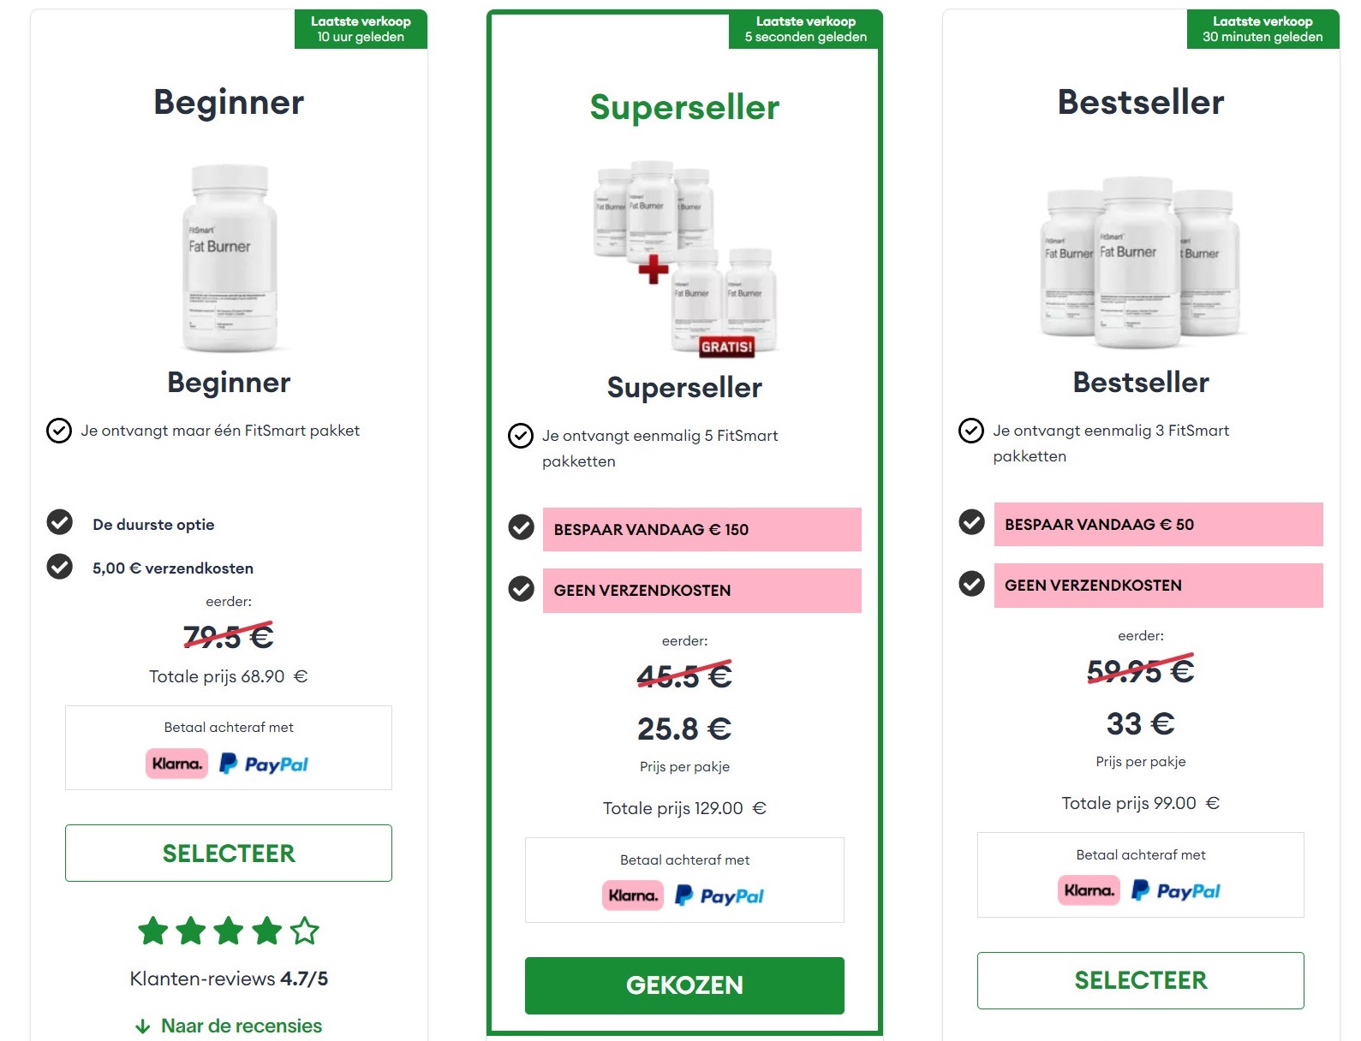Click the fifth unfilled review star

(303, 931)
